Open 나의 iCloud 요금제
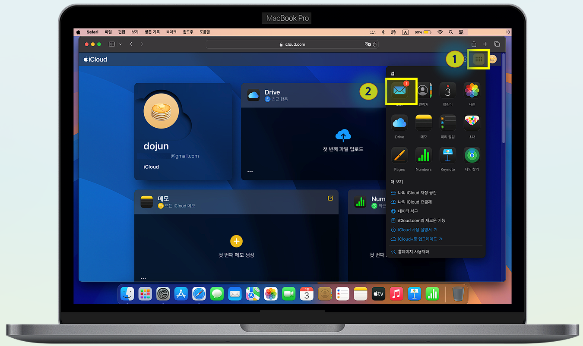The image size is (583, 346). [x=411, y=202]
